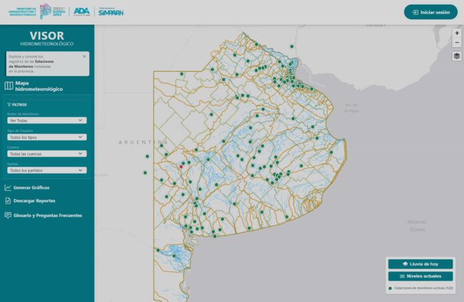Click the Glosario y Preguntas Frecuentes chat icon
This screenshot has height=302, width=464.
click(x=8, y=216)
